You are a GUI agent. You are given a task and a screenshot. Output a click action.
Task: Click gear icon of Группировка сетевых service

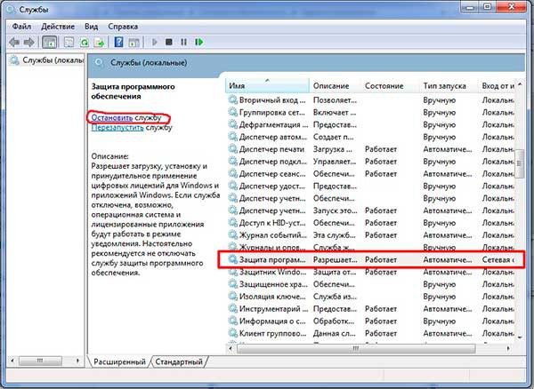click(x=232, y=112)
